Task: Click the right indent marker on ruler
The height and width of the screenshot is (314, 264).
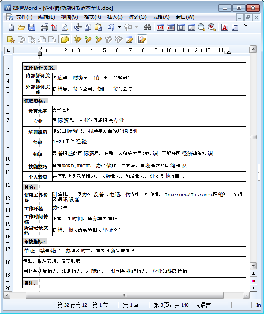Action: point(229,52)
